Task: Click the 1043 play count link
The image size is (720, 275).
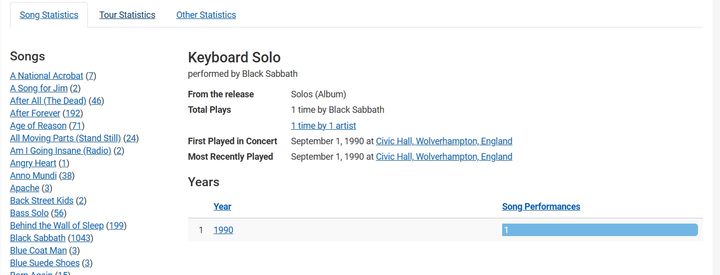Action: 80,238
